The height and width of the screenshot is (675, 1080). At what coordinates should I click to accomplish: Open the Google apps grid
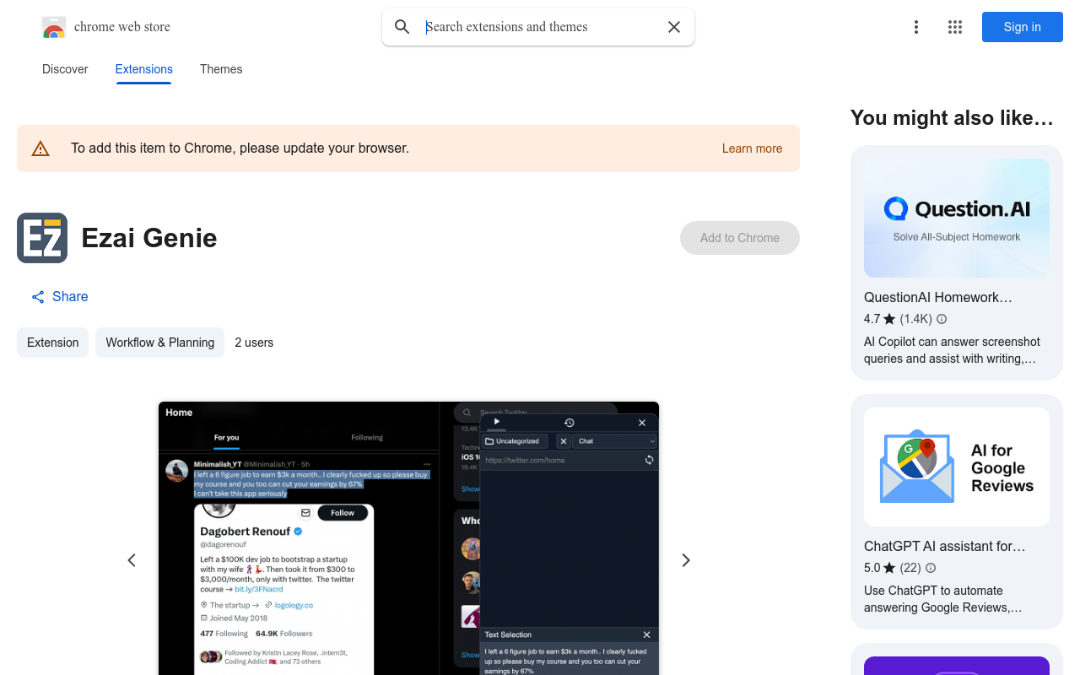pos(955,27)
